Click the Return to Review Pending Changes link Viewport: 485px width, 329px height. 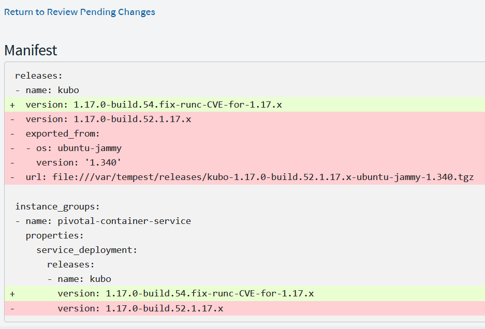coord(80,12)
